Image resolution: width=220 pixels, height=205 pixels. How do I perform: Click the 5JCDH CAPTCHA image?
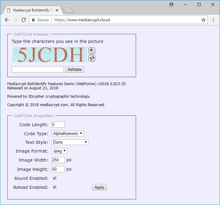click(50, 54)
